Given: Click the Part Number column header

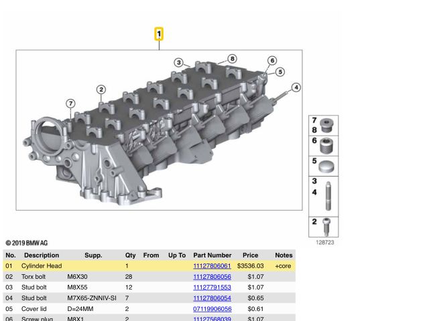Looking at the screenshot, I should 212,255.
